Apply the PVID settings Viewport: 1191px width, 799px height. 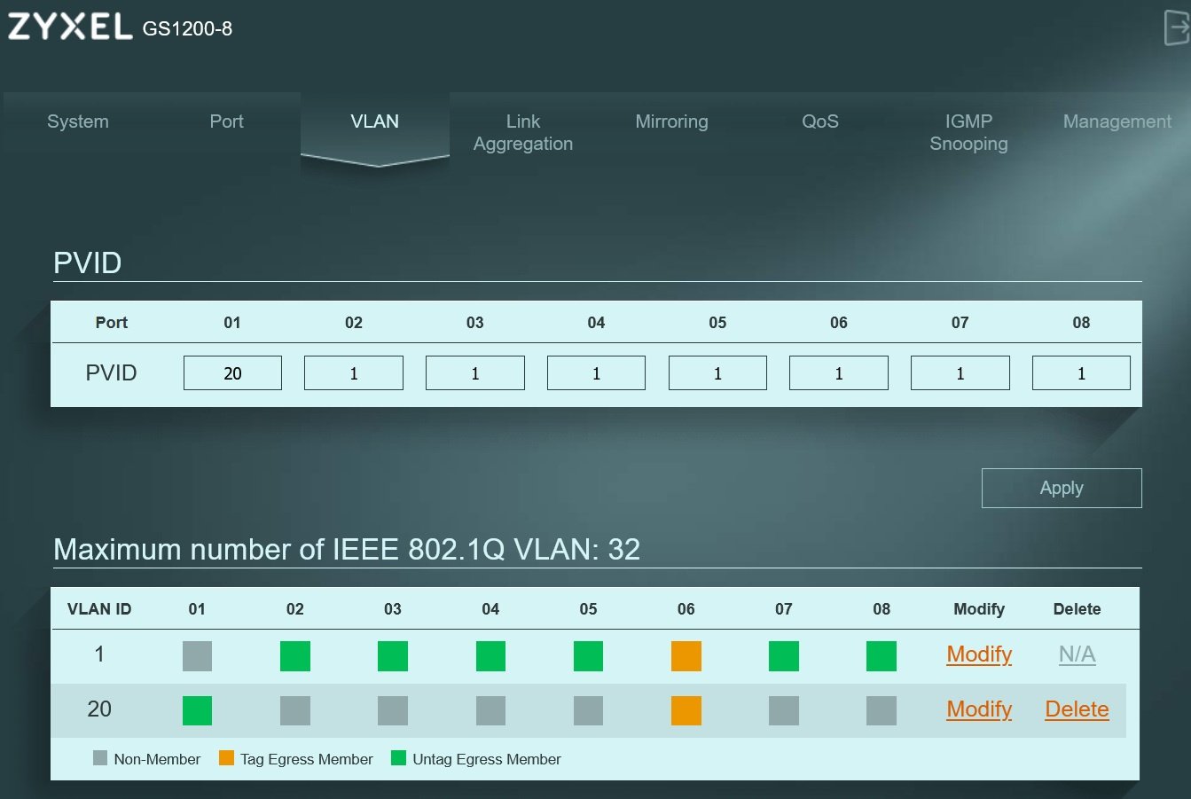pos(1062,488)
